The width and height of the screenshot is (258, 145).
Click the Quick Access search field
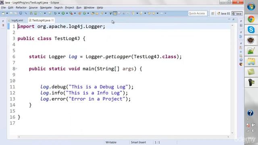(x=198, y=13)
